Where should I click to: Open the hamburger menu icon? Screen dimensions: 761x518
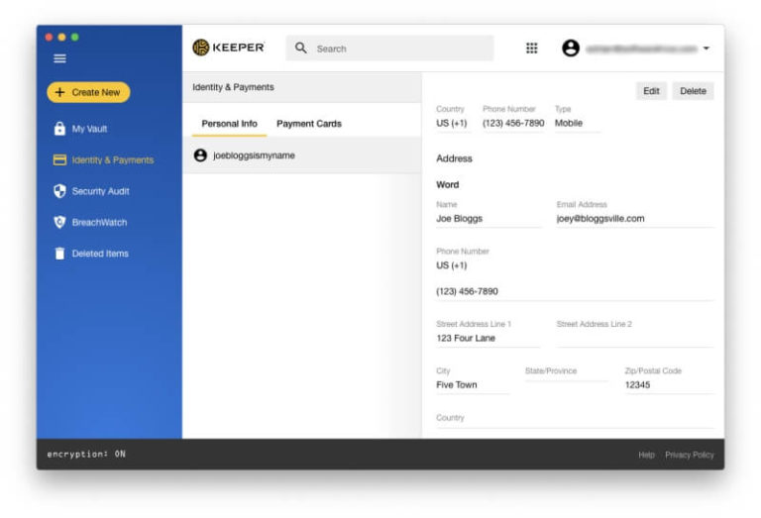[59, 58]
